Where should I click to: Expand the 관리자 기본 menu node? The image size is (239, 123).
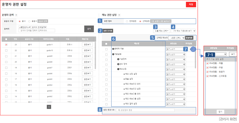pos(113,49)
